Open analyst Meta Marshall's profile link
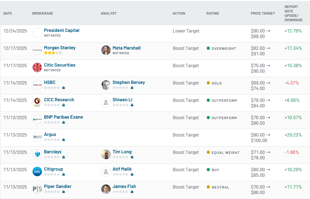Image resolution: width=310 pixels, height=199 pixels. pos(126,48)
